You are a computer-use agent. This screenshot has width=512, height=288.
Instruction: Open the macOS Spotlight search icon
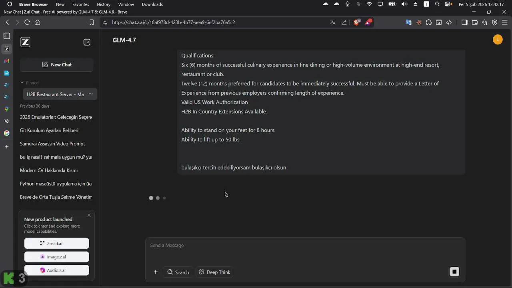click(437, 4)
